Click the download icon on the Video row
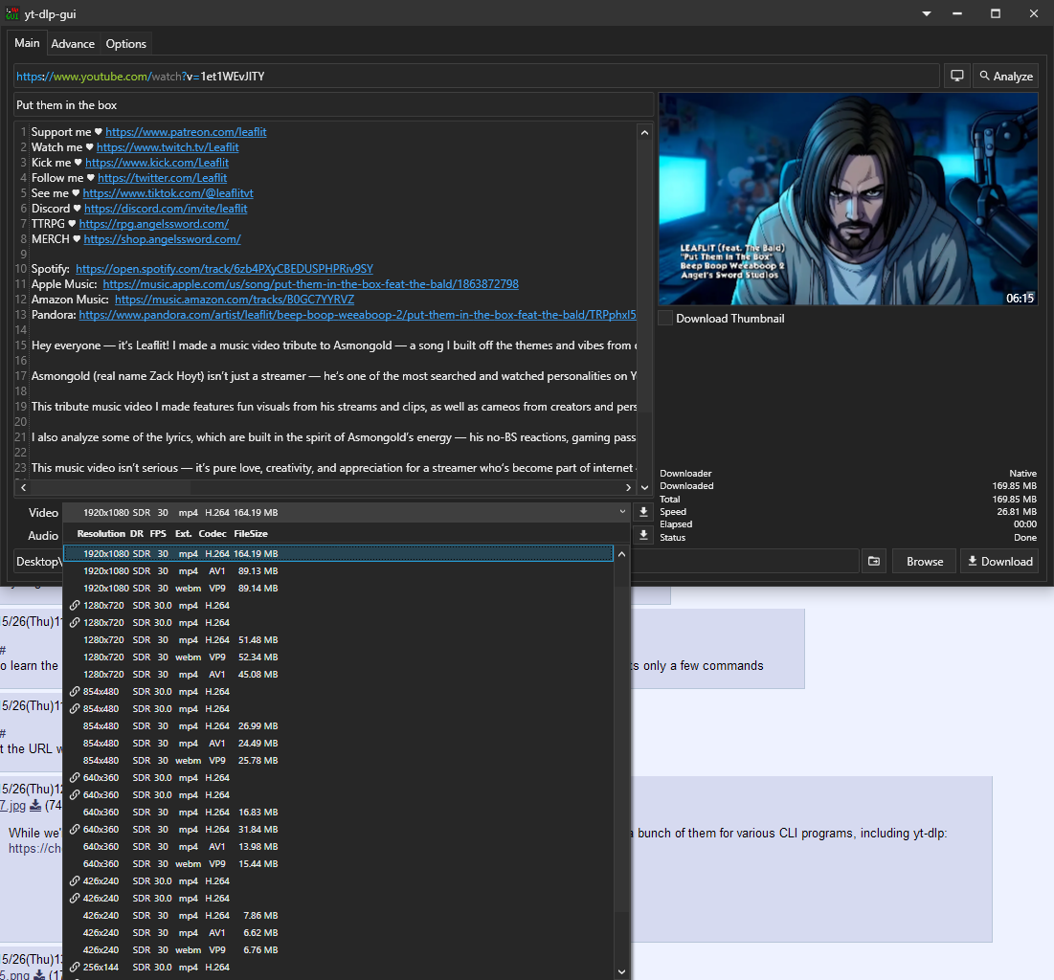The height and width of the screenshot is (980, 1054). coord(644,513)
